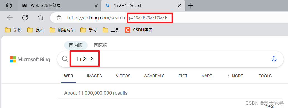Go back to the previous page
The height and width of the screenshot is (108, 288).
point(9,17)
